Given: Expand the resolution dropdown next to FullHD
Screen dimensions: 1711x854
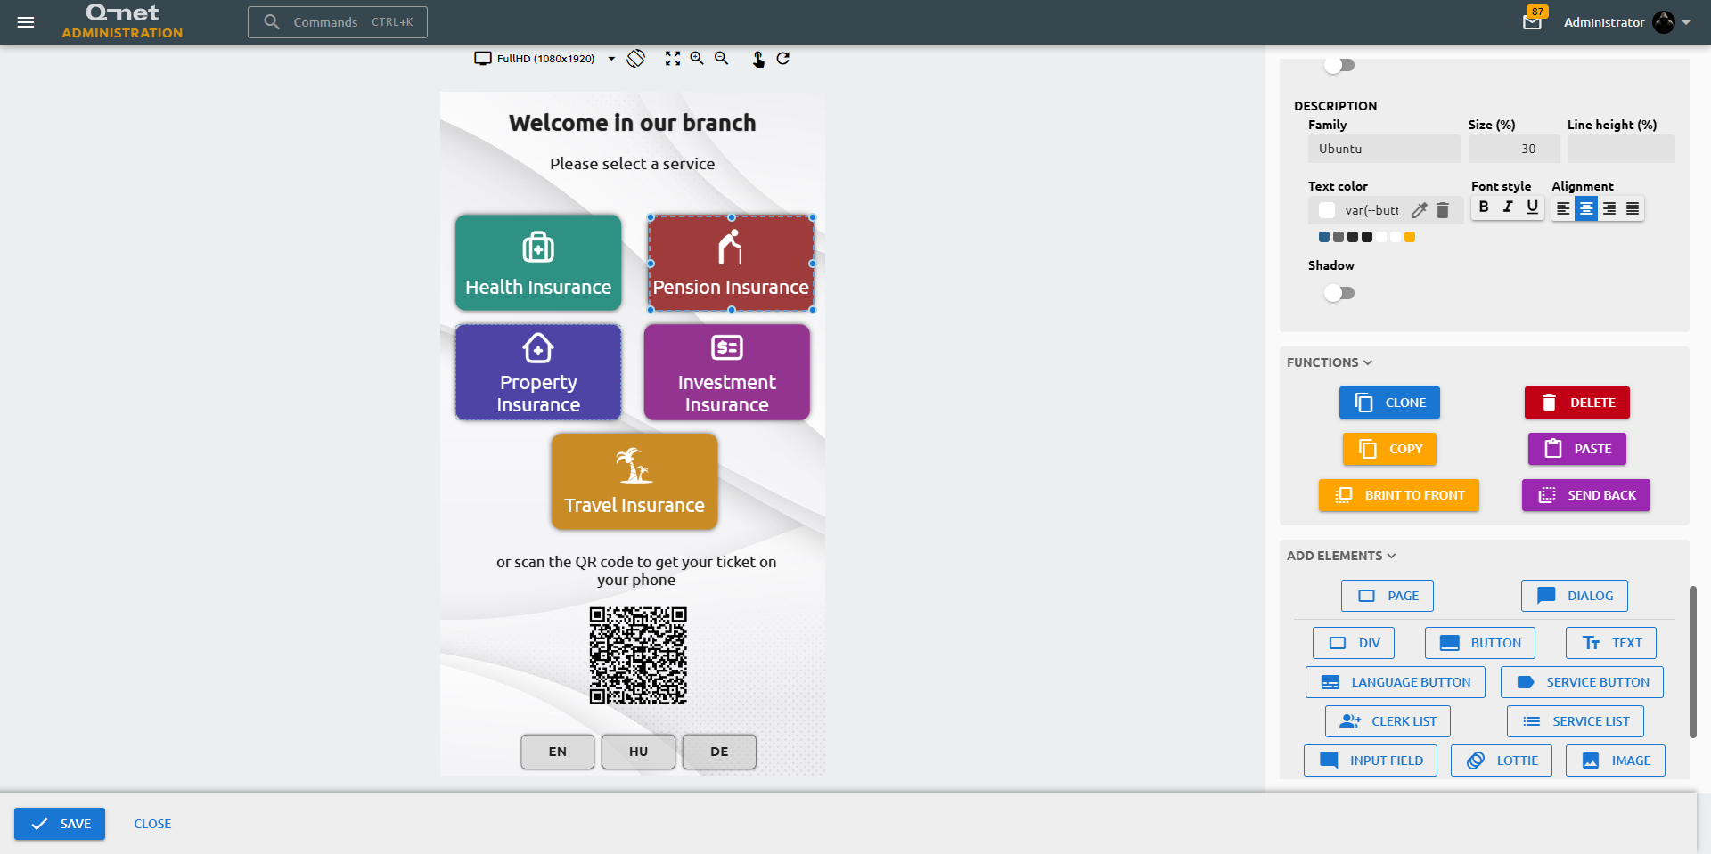Looking at the screenshot, I should (611, 58).
